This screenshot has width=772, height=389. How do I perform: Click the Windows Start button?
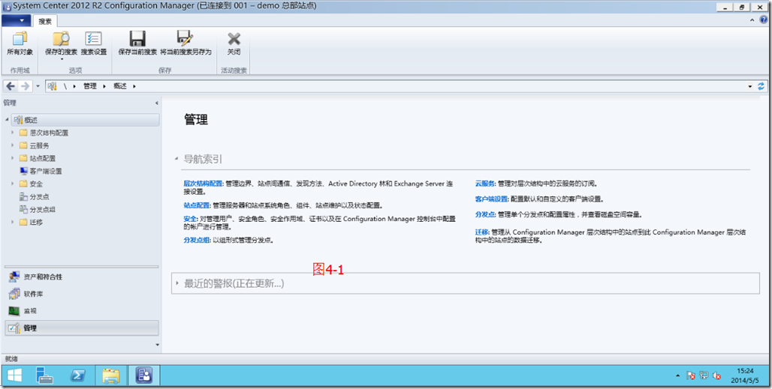14,376
